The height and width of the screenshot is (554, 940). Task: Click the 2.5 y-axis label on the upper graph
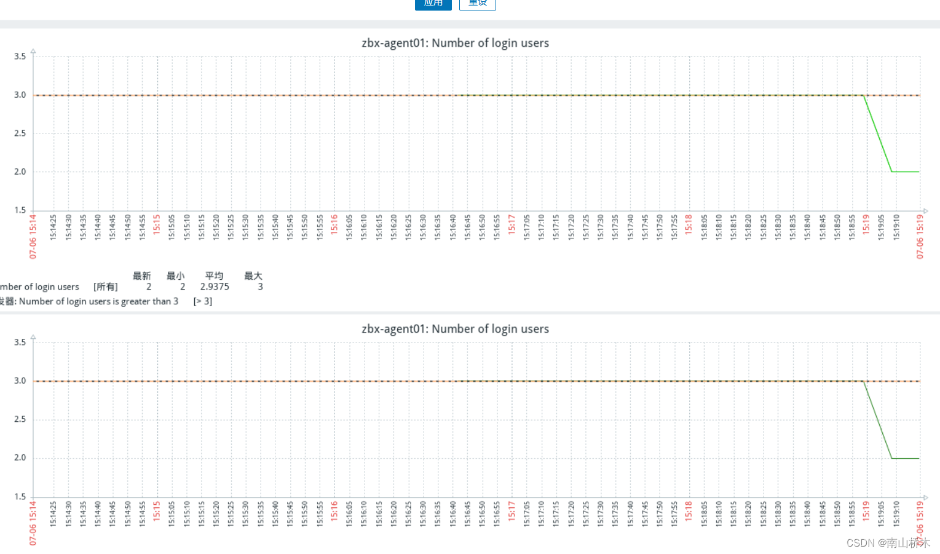[20, 133]
